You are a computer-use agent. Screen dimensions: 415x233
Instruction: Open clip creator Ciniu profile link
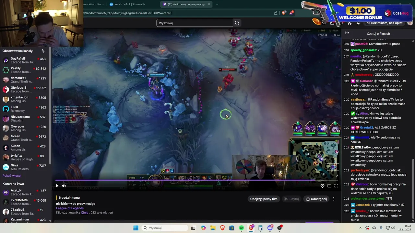(84, 213)
